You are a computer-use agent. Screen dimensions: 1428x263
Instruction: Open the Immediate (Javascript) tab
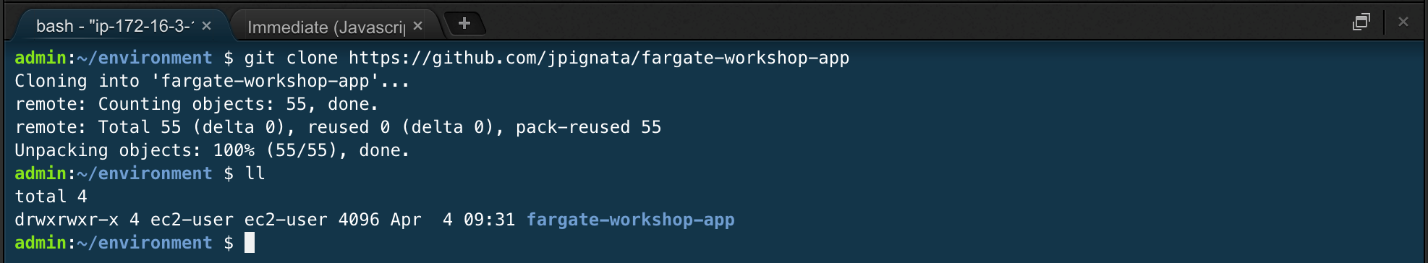point(326,27)
